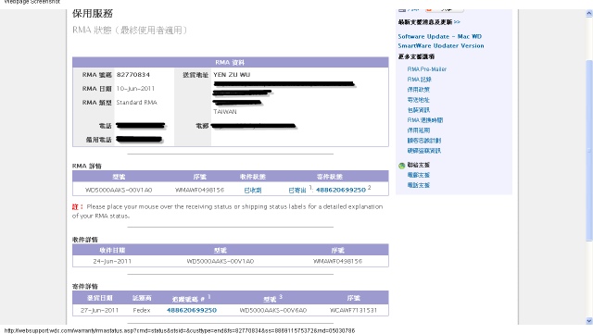Click the RMA 資料 table header
Viewport: 593px width, 334px height.
231,62
